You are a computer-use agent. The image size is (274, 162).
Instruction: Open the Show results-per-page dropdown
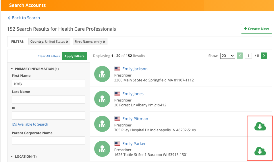tap(227, 56)
